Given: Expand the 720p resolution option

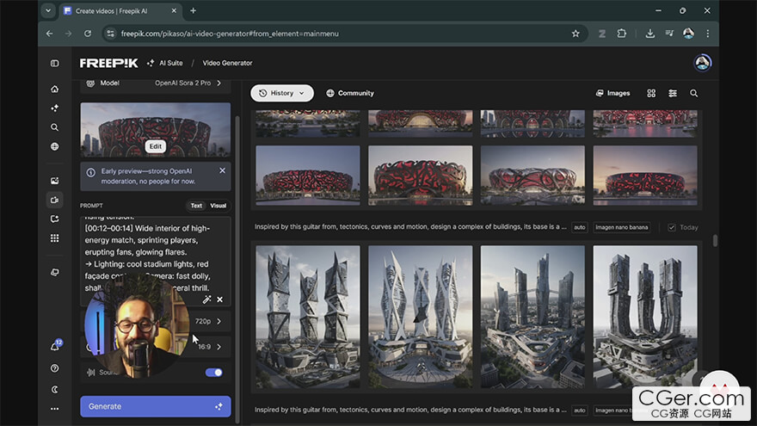Looking at the screenshot, I should [x=208, y=321].
